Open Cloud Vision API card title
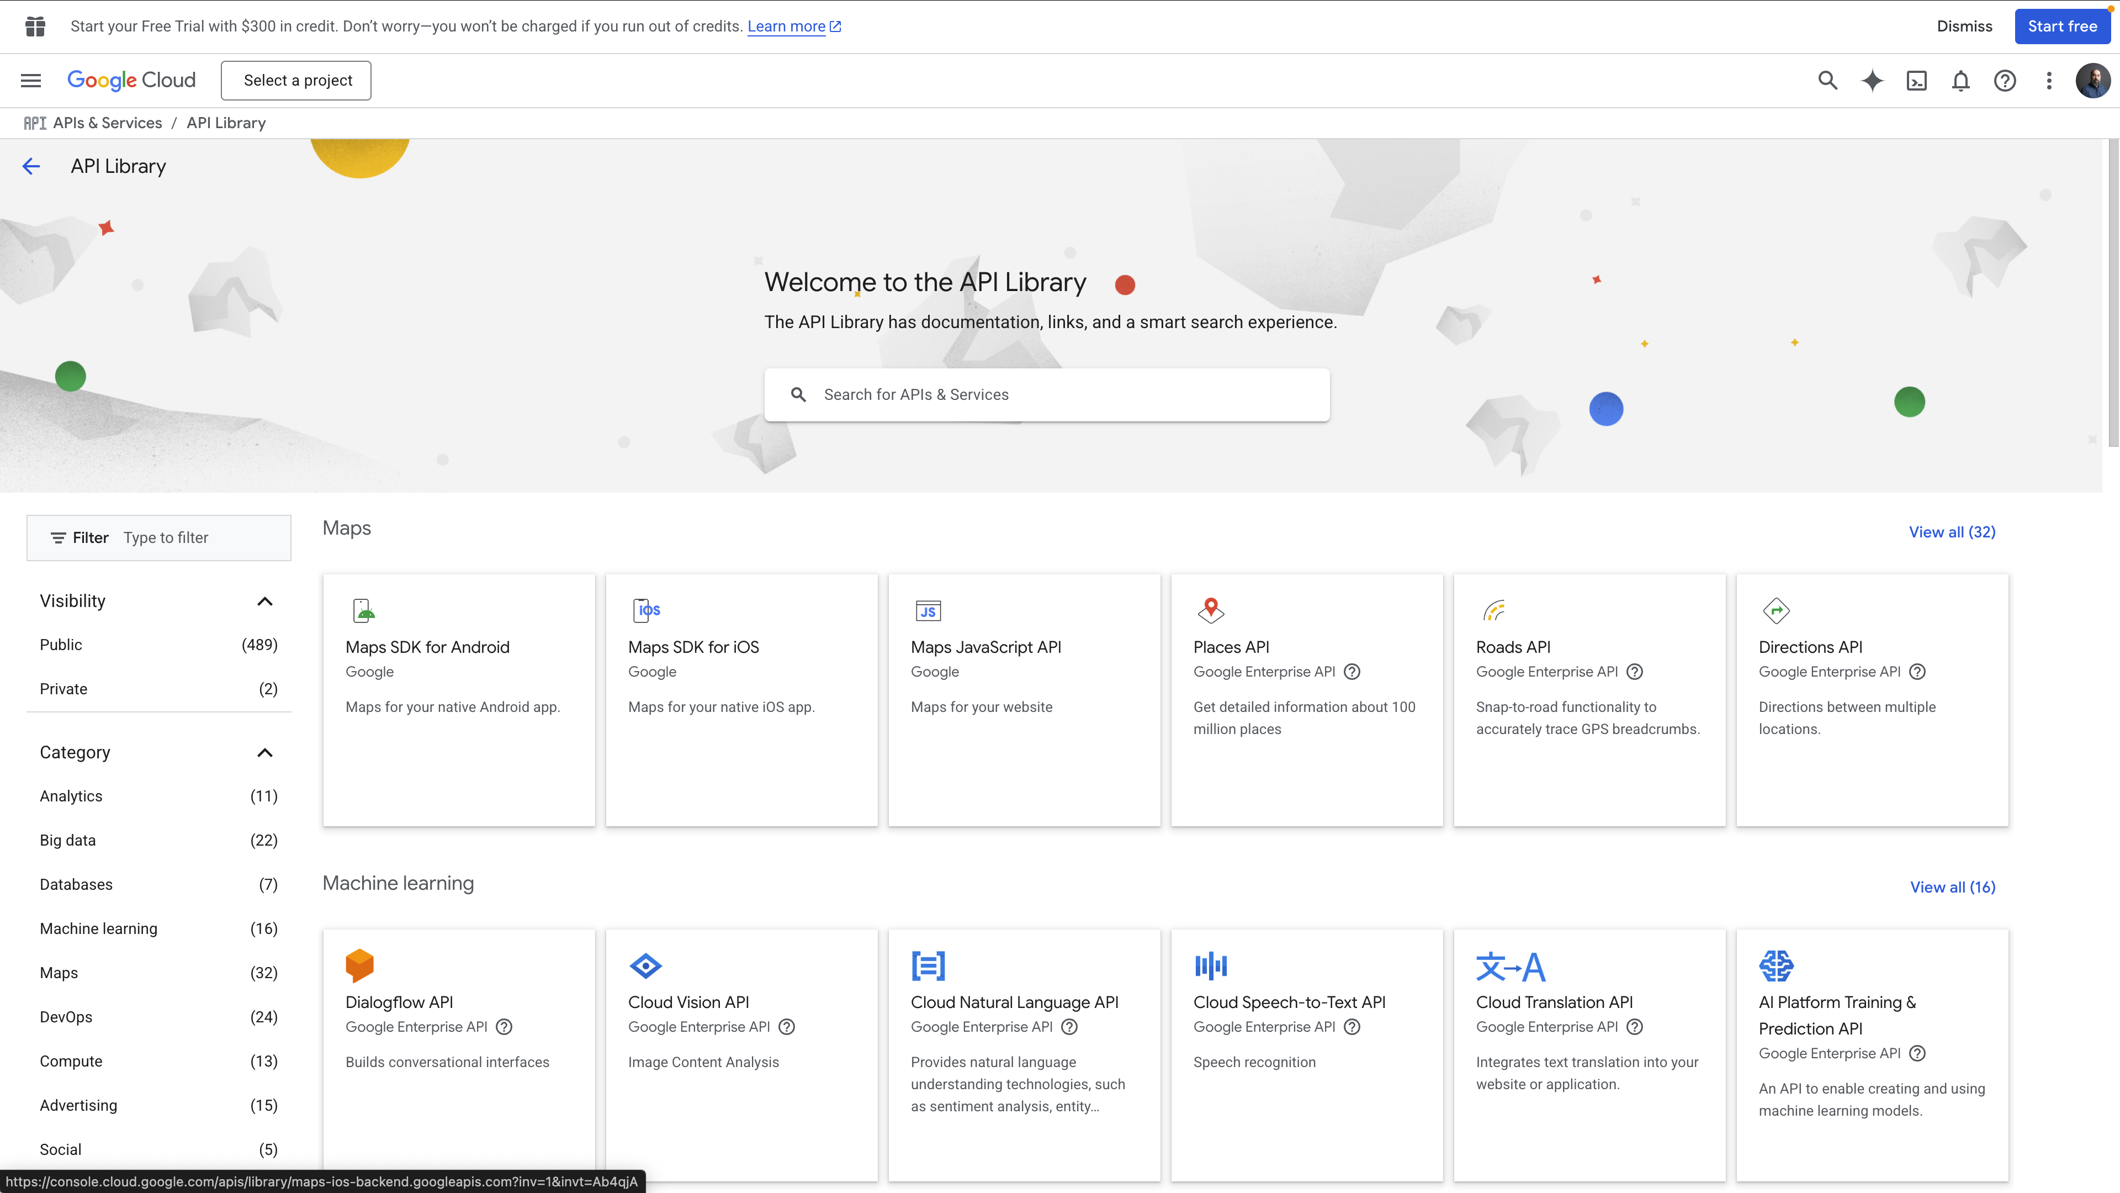The image size is (2120, 1193). pos(688,1003)
